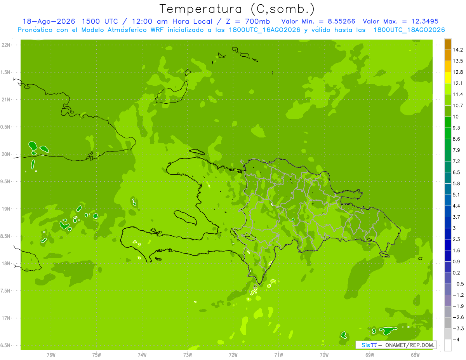
Task: Click the "14.2" colorbar value
Action: click(x=458, y=50)
